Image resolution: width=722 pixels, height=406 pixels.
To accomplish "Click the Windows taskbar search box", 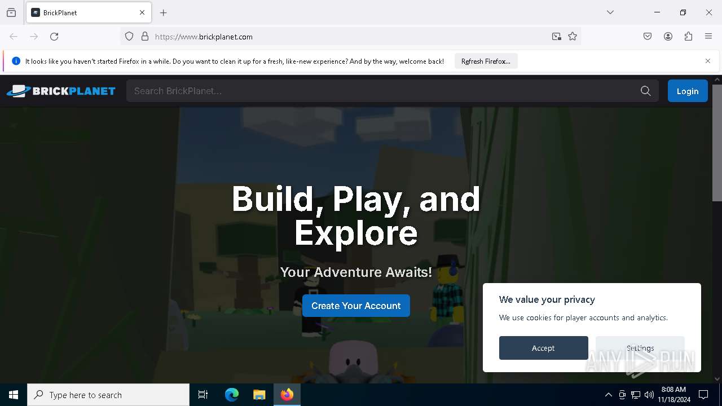I will pyautogui.click(x=108, y=395).
